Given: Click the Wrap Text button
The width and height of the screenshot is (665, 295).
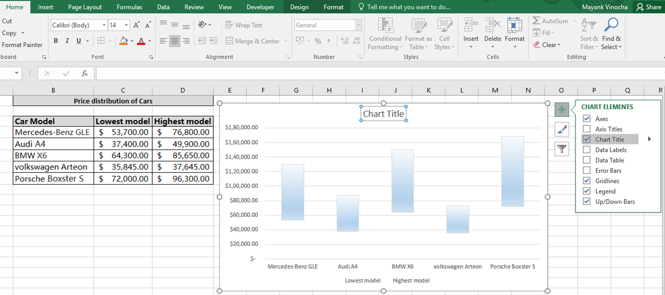Looking at the screenshot, I should 244,25.
